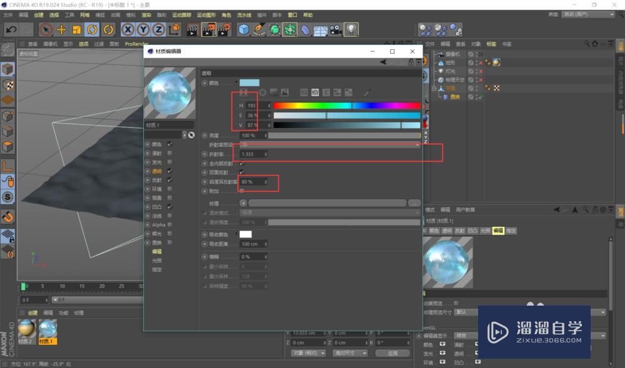625x368 pixels.
Task: Toggle the 反射 channel checkbox
Action: [170, 180]
